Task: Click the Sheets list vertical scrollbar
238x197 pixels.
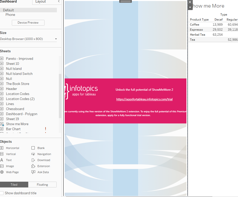Action: pos(60,96)
